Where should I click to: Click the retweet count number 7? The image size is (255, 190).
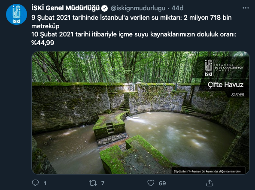103,183
